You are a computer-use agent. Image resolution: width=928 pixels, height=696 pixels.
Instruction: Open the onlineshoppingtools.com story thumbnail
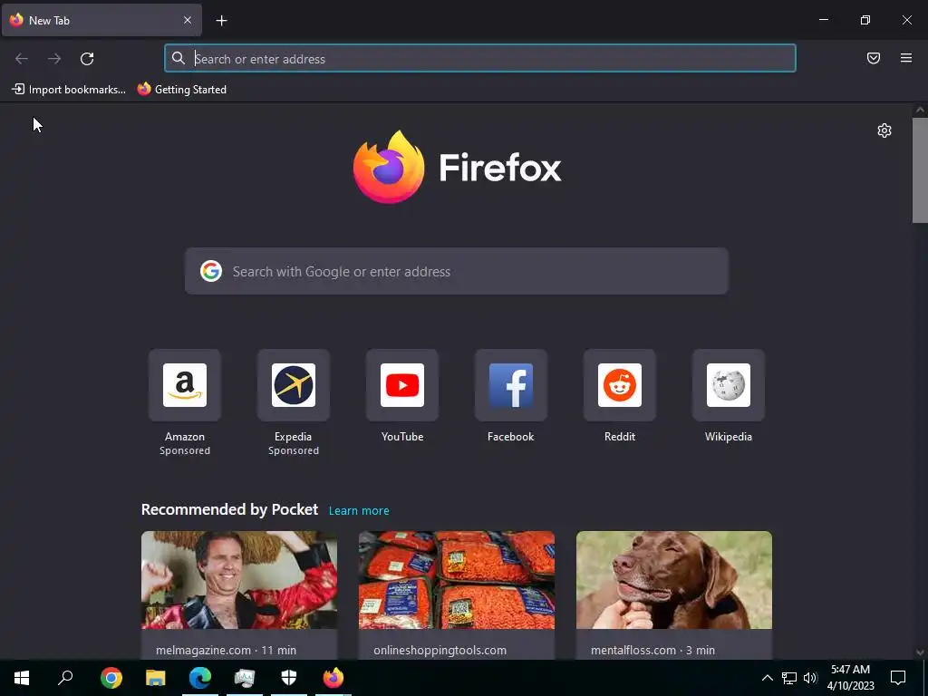coord(457,580)
